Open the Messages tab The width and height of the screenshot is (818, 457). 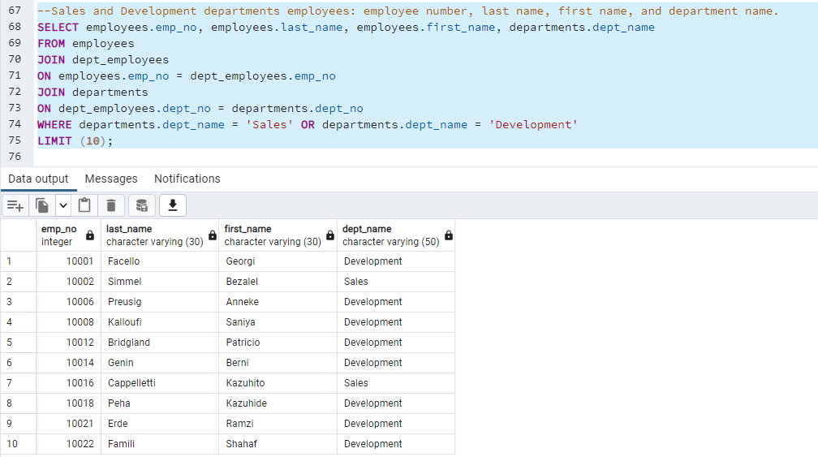pos(111,179)
